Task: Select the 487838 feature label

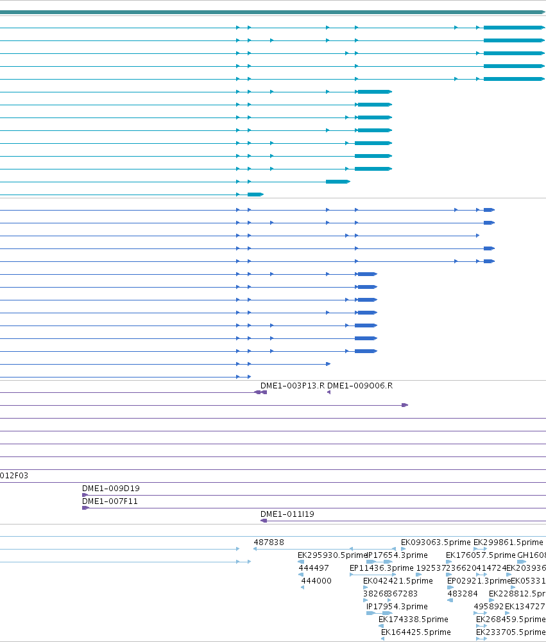Action: pos(269,542)
